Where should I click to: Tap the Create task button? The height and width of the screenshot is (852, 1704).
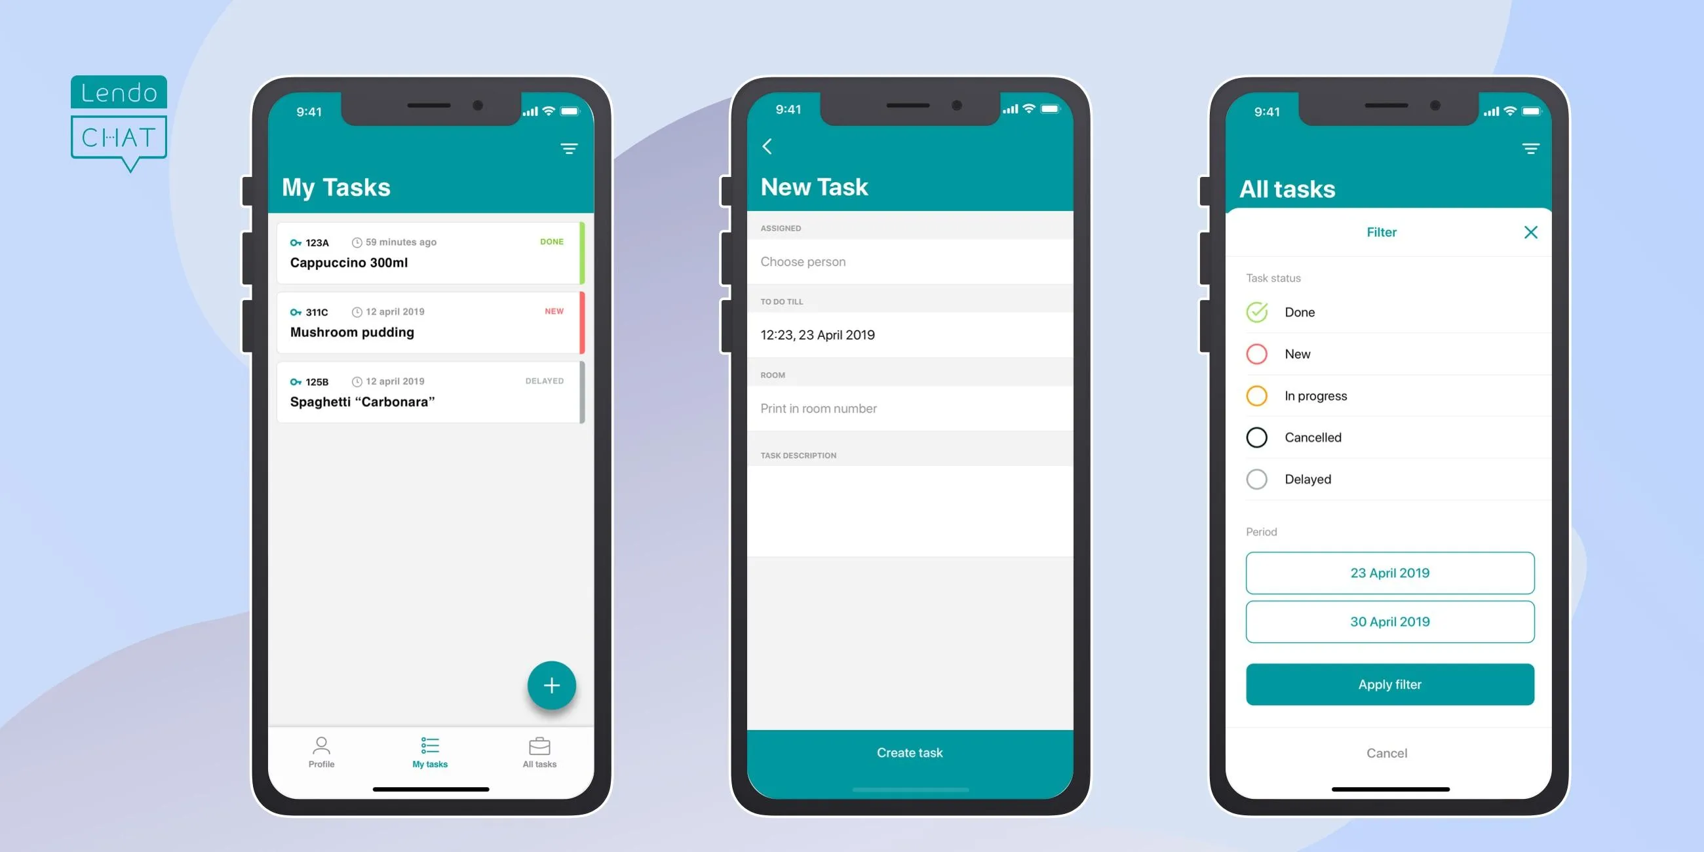[912, 751]
